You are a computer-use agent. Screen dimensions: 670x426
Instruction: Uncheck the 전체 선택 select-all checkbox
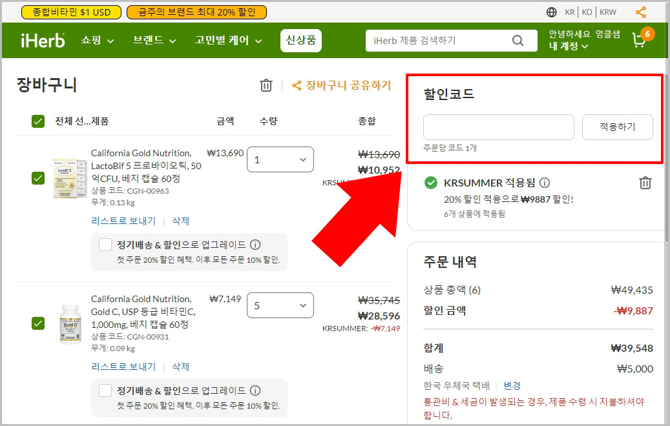click(37, 121)
